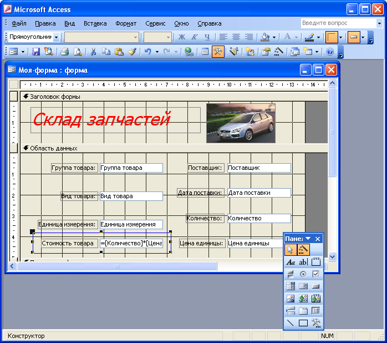Viewport: 387px width, 343px height.
Task: Click the Print Preview icon
Action: point(78,52)
